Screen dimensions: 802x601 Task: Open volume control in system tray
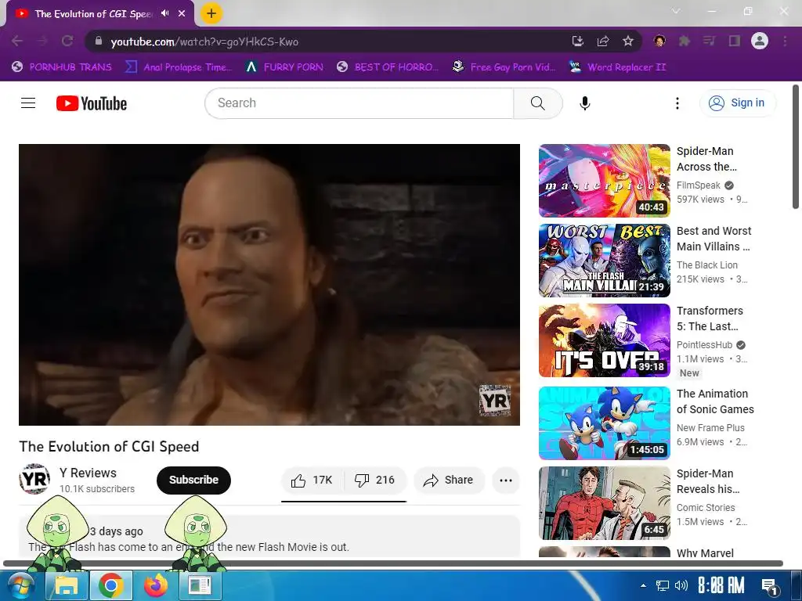[x=681, y=585]
